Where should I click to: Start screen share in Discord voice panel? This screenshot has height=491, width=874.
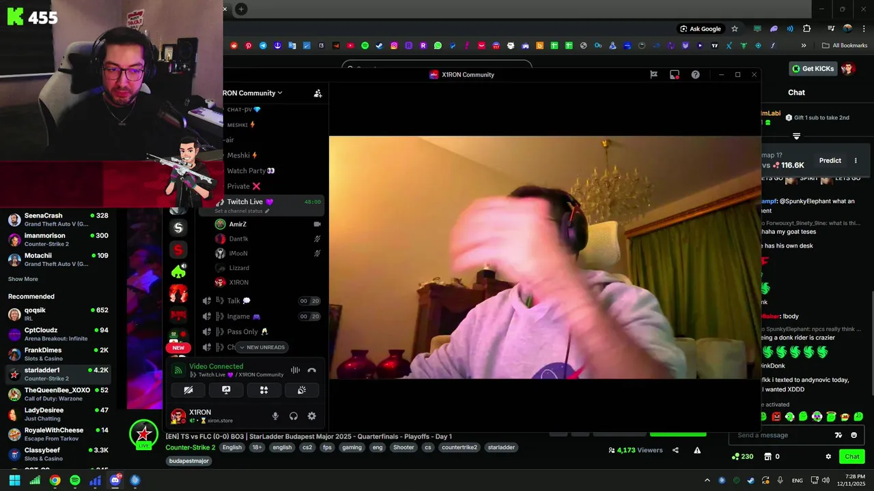coord(226,390)
